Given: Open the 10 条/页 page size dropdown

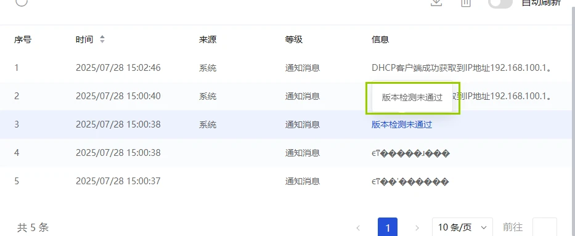Looking at the screenshot, I should [462, 227].
